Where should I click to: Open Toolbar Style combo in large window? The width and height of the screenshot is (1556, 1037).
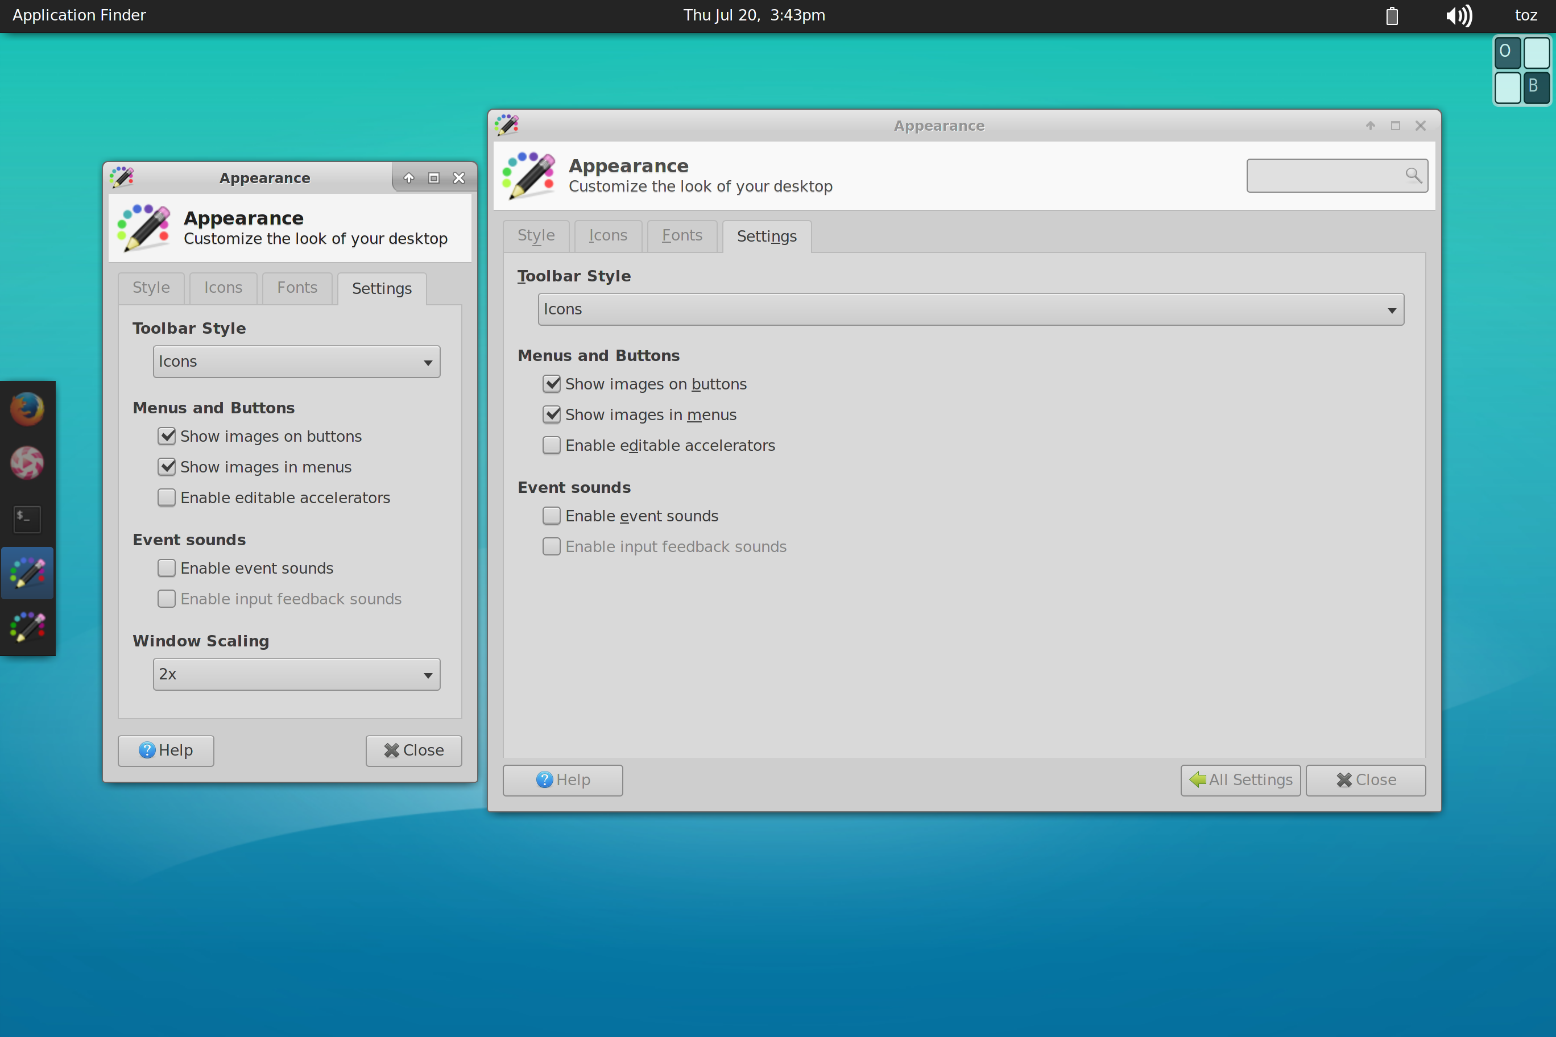click(x=971, y=309)
